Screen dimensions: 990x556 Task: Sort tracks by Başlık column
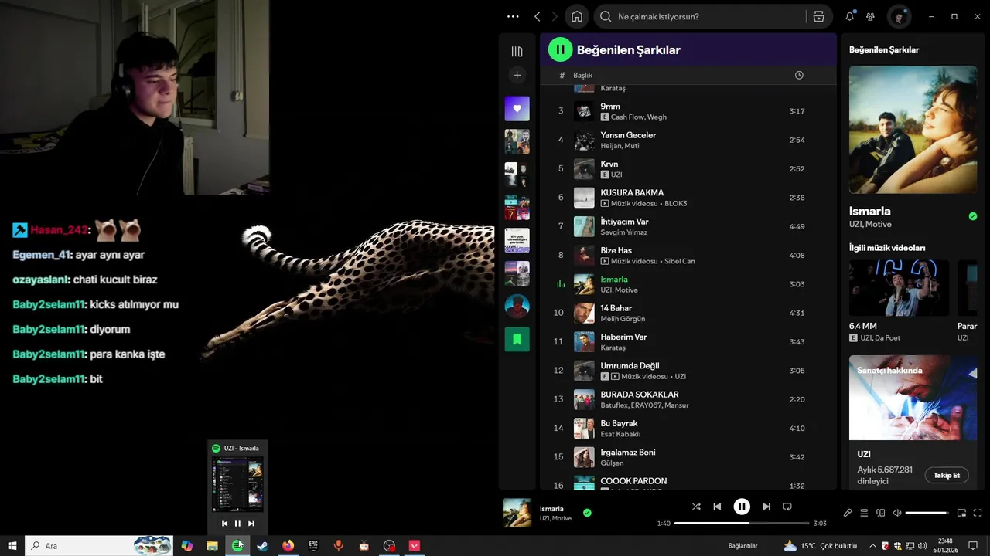coord(582,75)
